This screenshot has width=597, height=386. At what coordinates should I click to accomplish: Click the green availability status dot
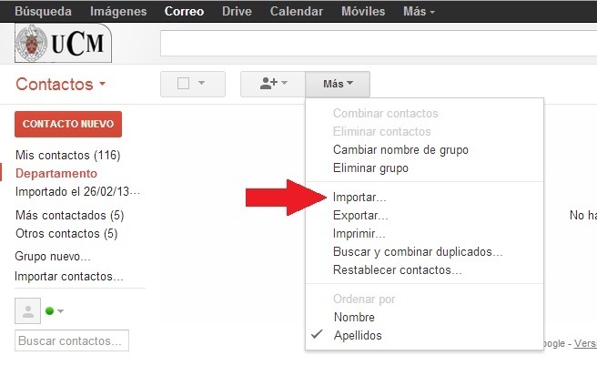click(x=50, y=311)
